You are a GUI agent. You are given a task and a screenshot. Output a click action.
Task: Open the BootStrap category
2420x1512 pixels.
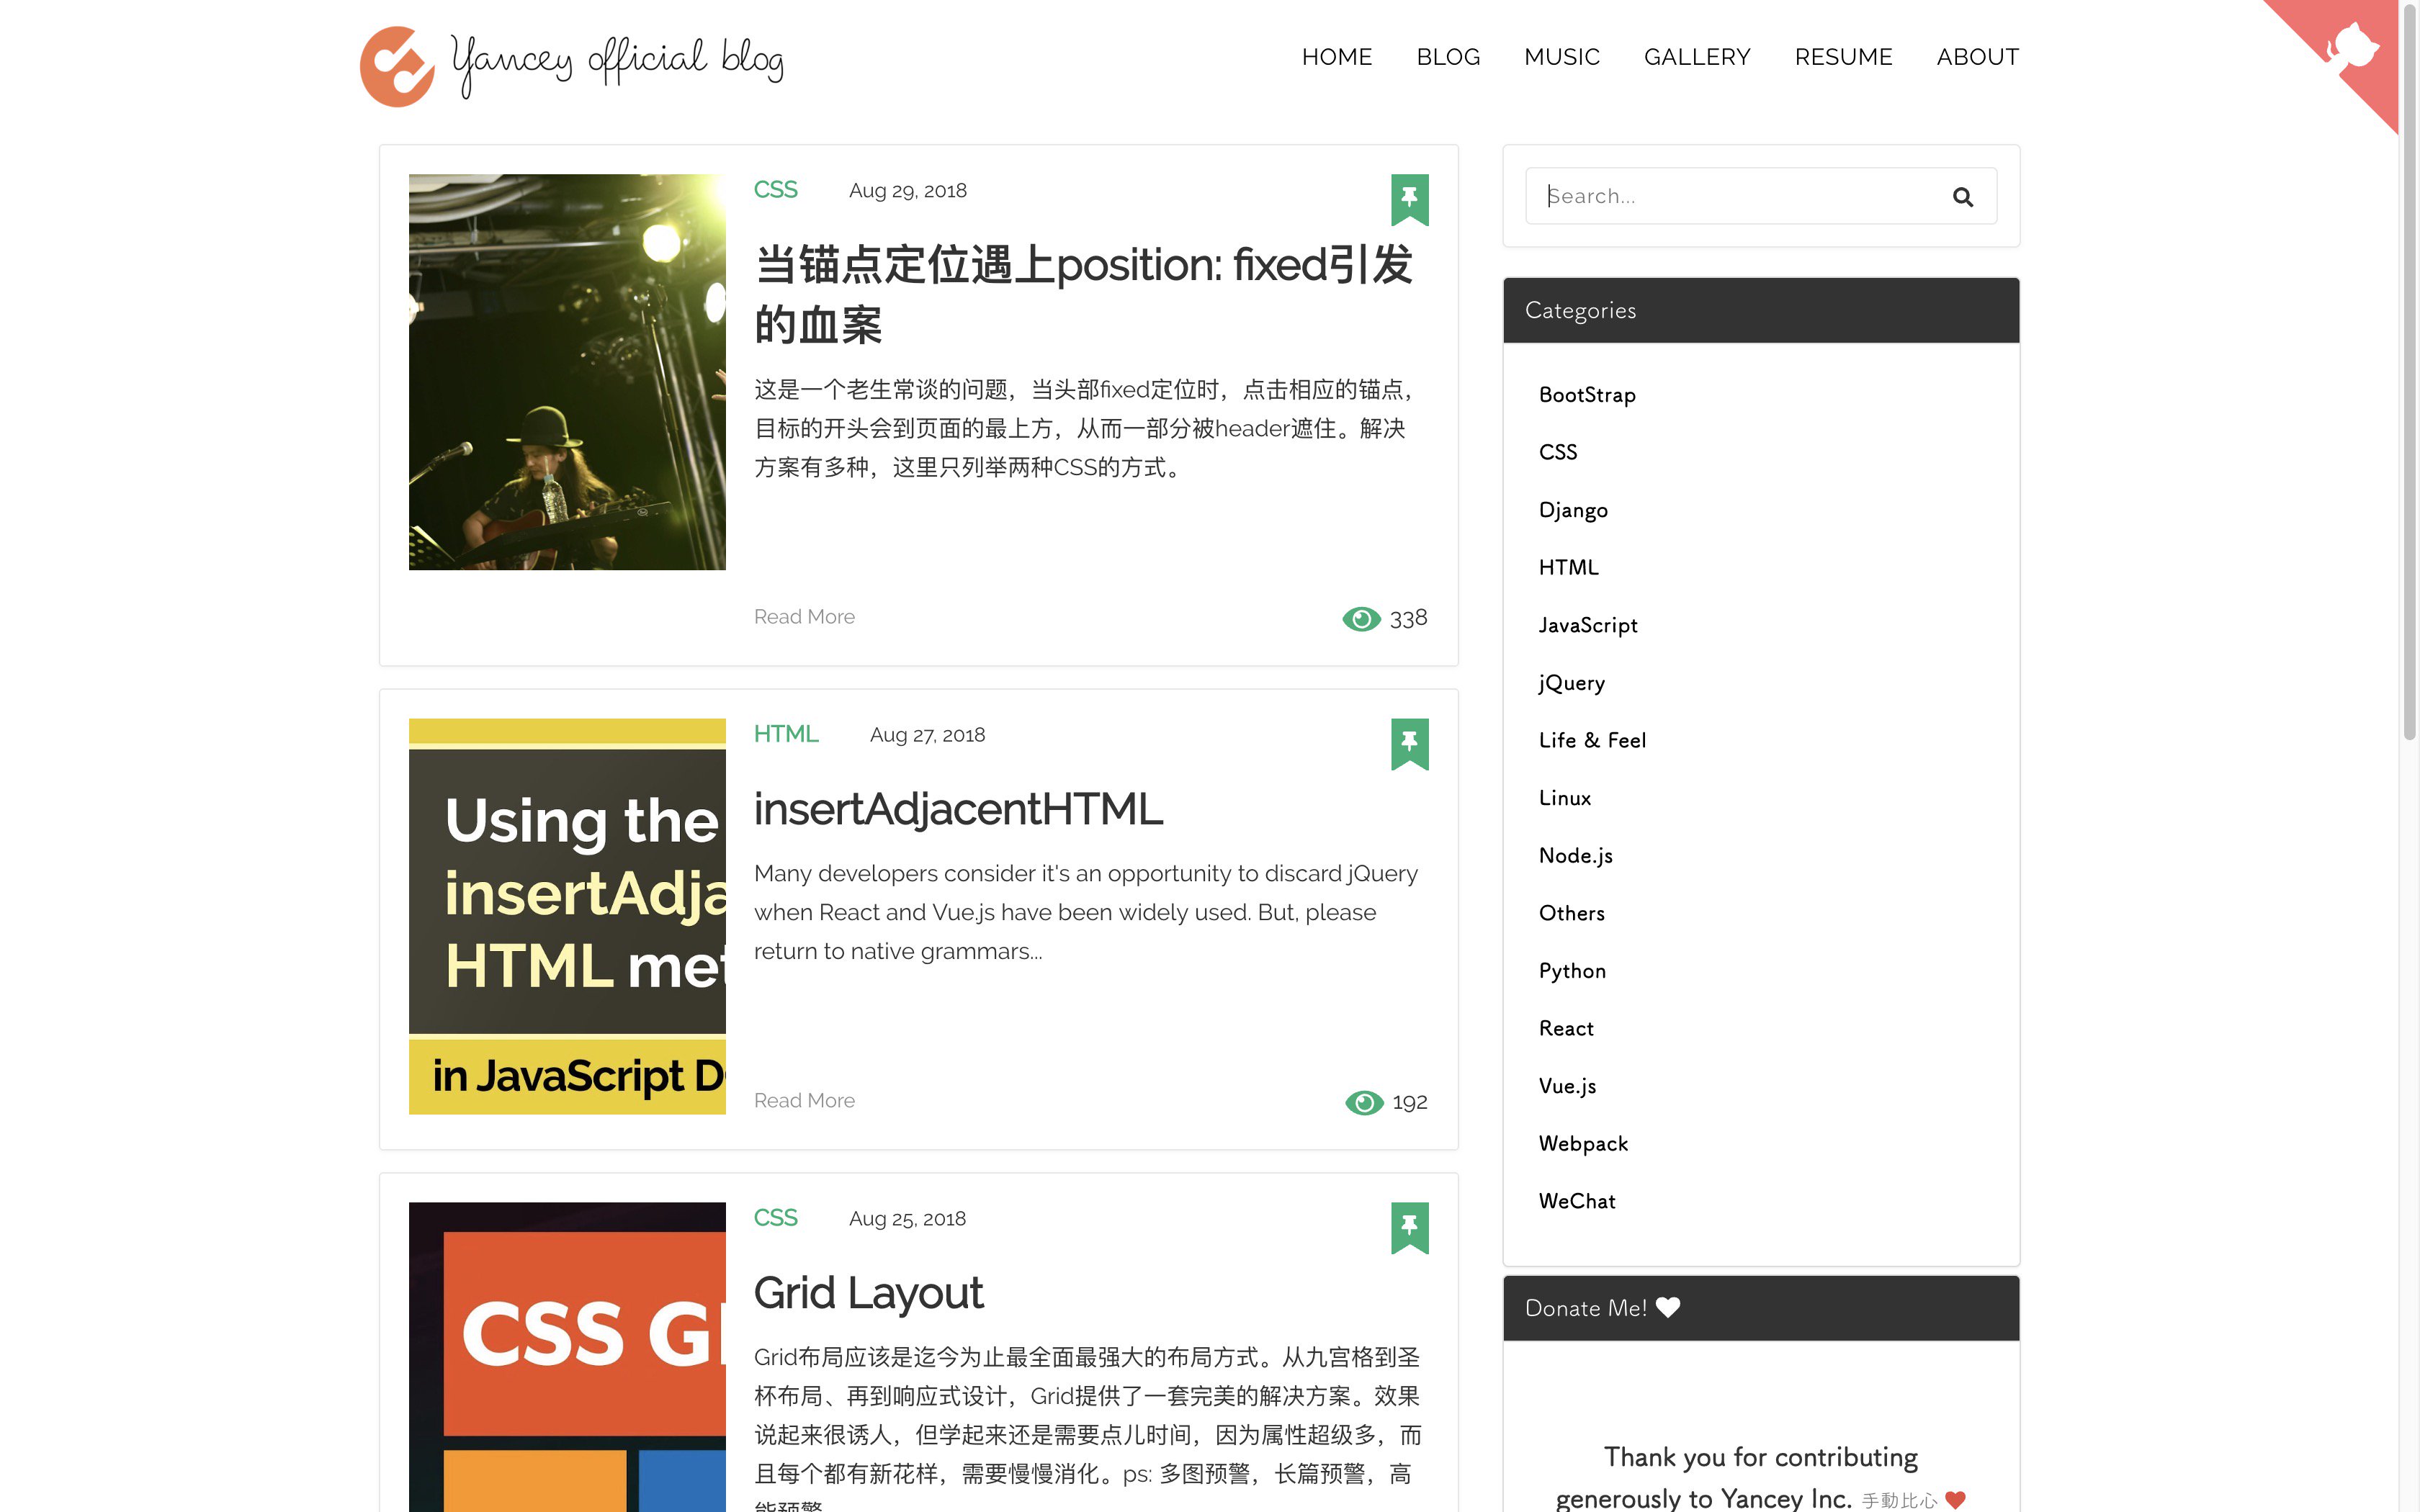[x=1587, y=395]
